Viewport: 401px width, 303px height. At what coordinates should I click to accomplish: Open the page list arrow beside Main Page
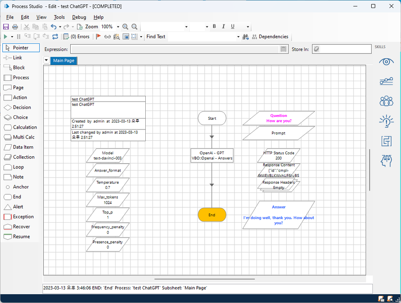point(47,61)
